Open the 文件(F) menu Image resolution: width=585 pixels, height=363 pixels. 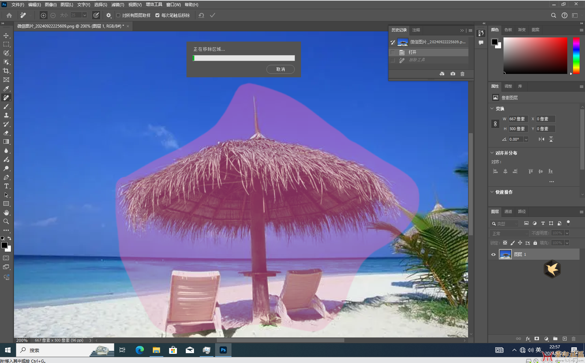click(18, 5)
